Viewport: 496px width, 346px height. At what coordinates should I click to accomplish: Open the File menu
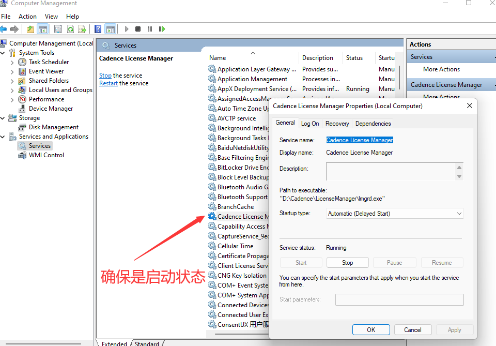tap(6, 17)
